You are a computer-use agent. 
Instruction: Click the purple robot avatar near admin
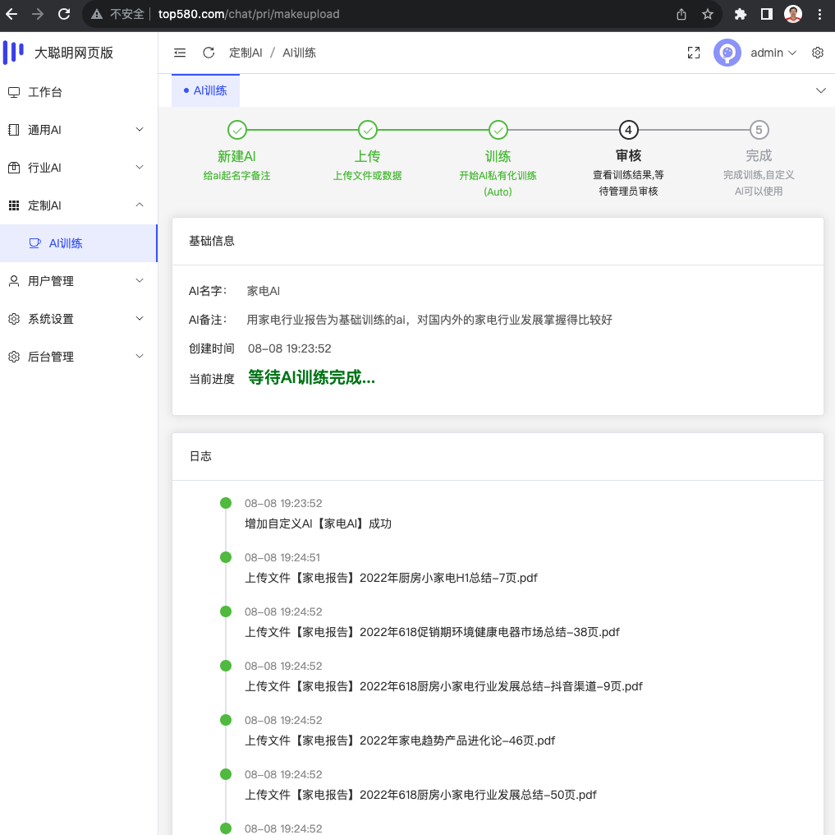click(727, 52)
